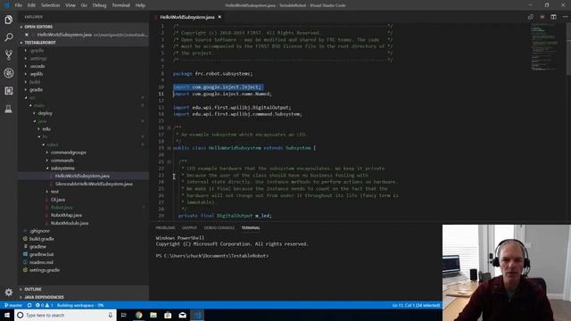571x321 pixels.
Task: Expand the .vscode folder
Action: [37, 66]
